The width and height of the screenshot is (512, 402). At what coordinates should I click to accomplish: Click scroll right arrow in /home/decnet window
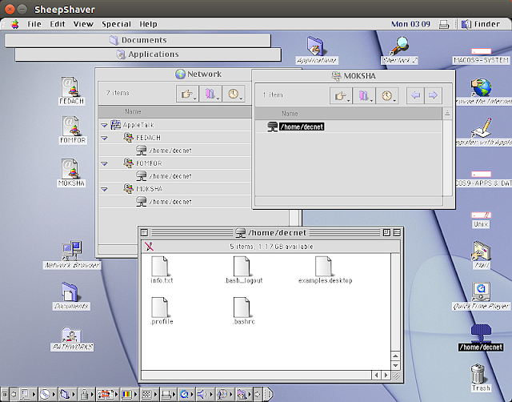(386, 376)
